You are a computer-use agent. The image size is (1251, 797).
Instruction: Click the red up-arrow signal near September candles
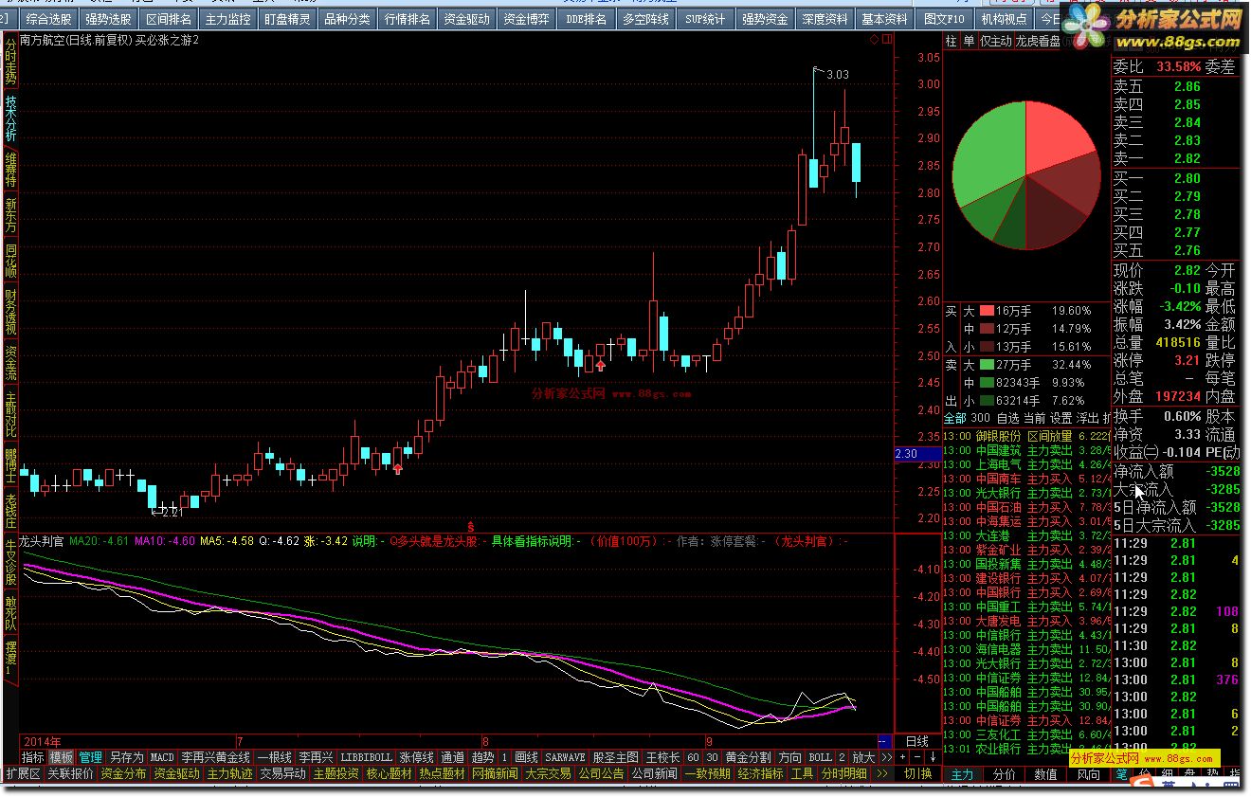coord(601,365)
